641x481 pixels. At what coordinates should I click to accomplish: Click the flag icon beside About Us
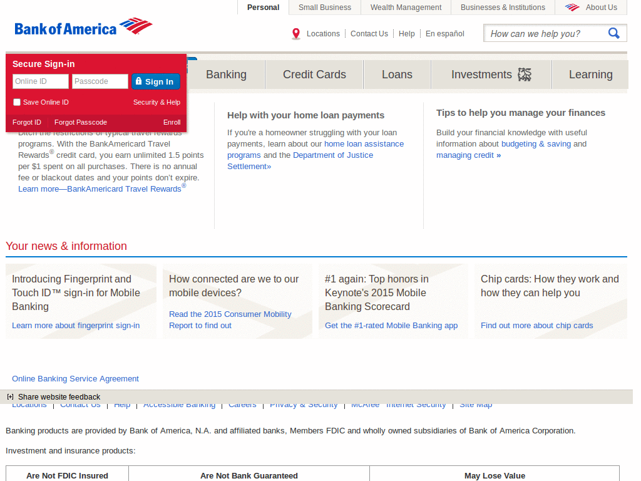point(572,8)
